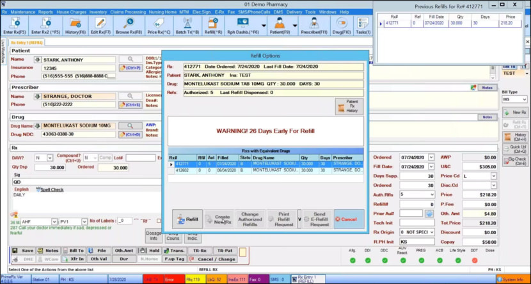Select Rx# 412602 row in equivalent drugs
Image resolution: width=531 pixels, height=284 pixels.
[x=265, y=171]
